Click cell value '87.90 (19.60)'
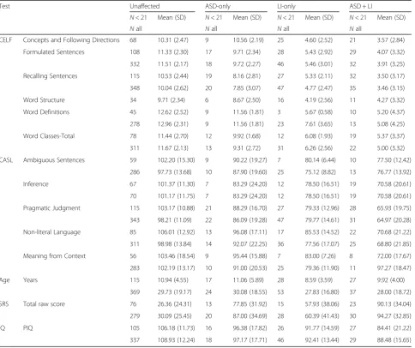 pos(250,172)
